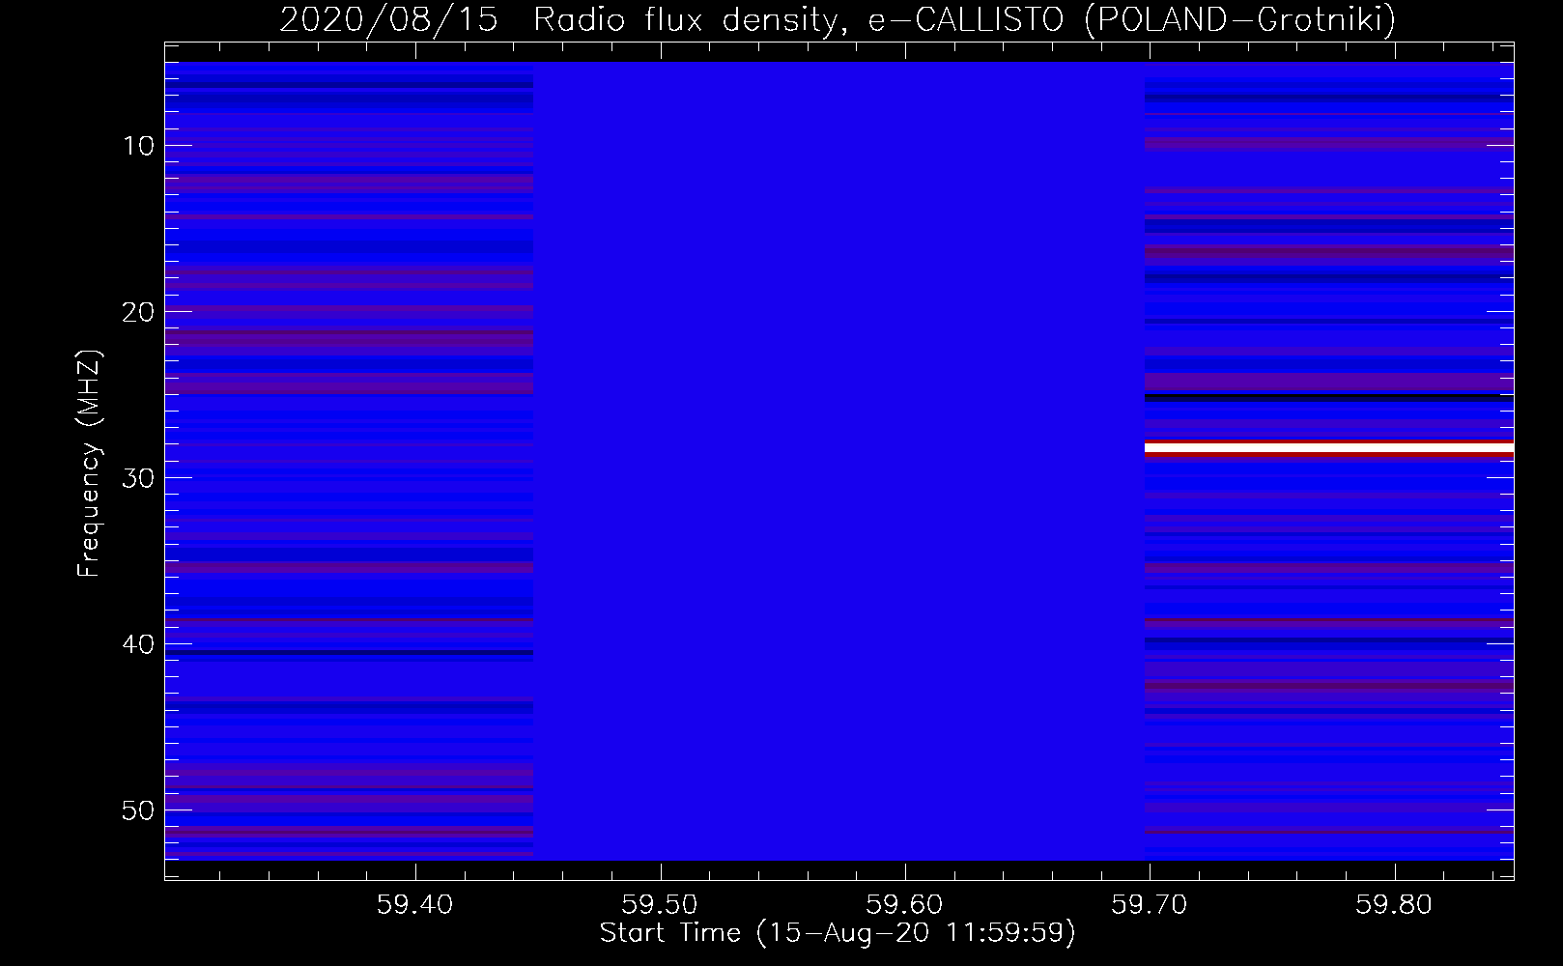
Task: Click the frequency tick label '40'
Action: pos(139,644)
